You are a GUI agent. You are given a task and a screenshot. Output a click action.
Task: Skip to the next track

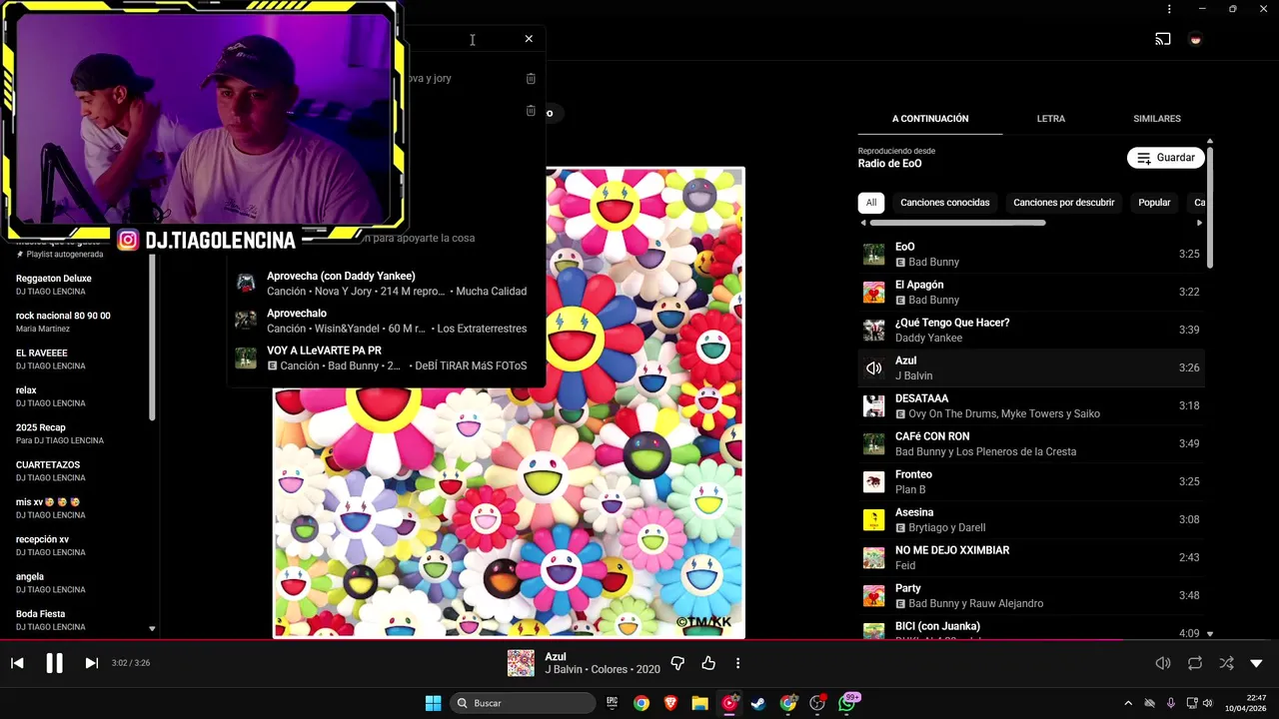[x=91, y=663]
